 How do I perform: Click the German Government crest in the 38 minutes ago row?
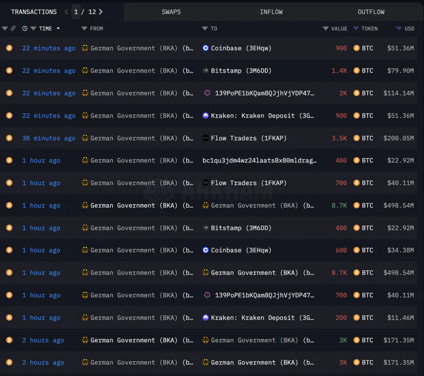tap(85, 138)
